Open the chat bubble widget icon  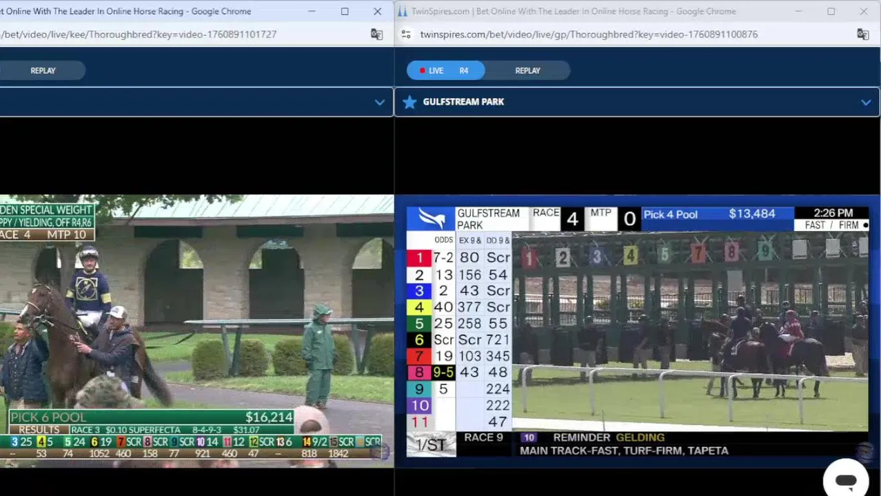point(846,480)
